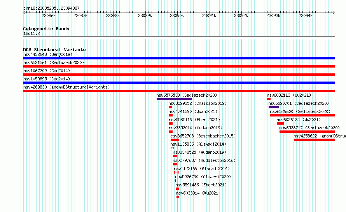Select the blue bar under nsv4432648
Viewport: 346px width, 212px height.
tap(179, 58)
